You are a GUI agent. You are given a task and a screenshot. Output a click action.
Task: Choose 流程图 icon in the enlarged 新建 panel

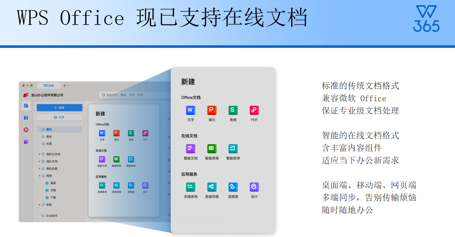[233, 187]
